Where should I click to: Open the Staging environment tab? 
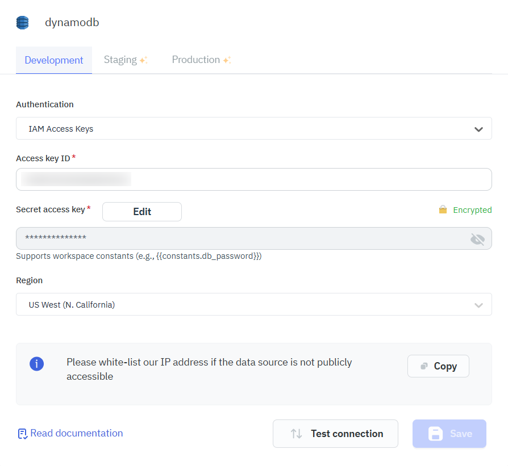[x=126, y=60]
